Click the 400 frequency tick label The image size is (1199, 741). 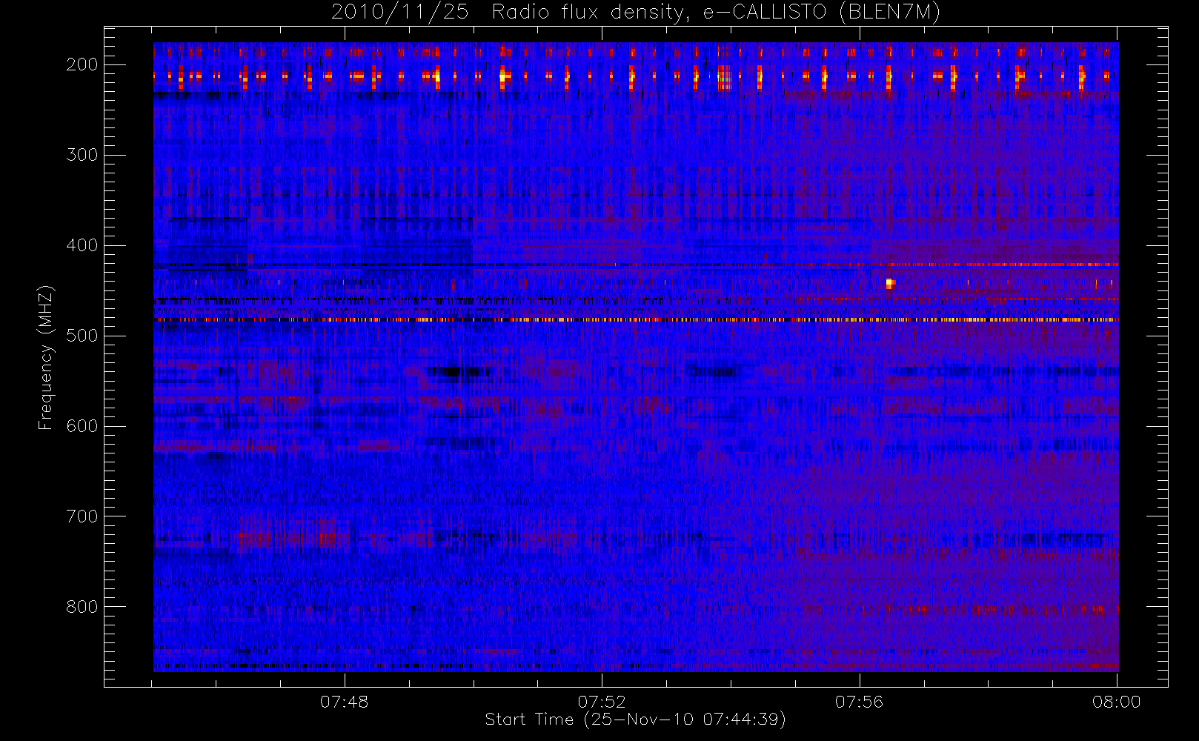pos(82,245)
